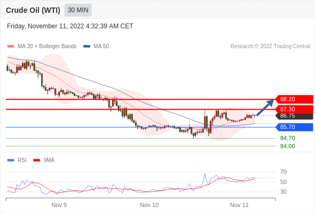
Task: Click the blue upward trend arrow
Action: 265,108
